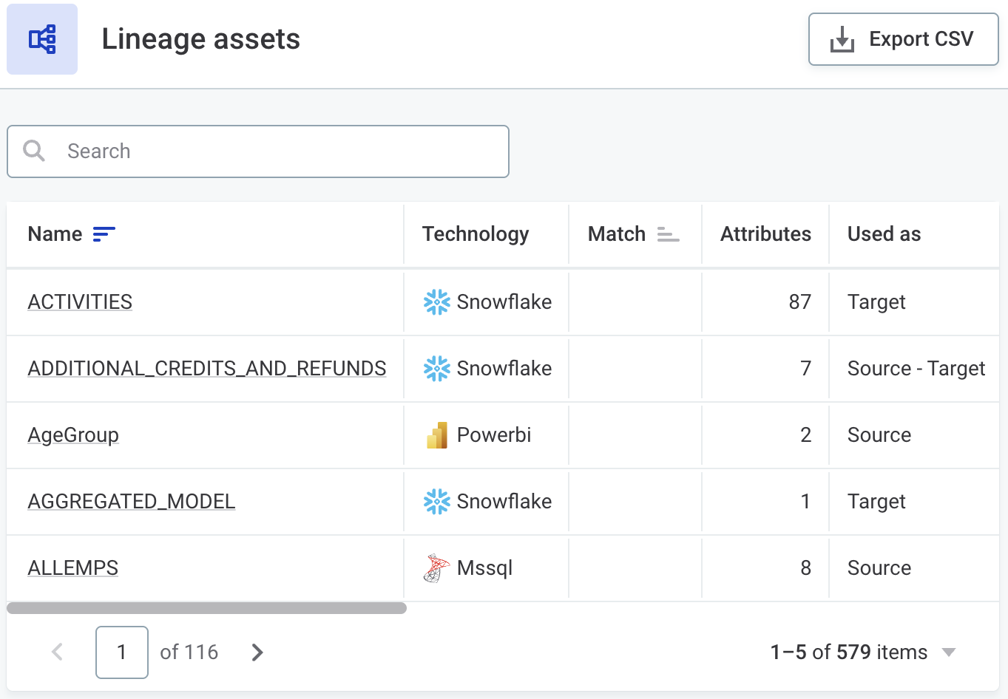
Task: Click the sort icon on the Match column
Action: tap(667, 233)
